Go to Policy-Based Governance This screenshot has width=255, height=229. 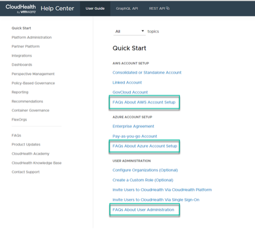(x=33, y=83)
